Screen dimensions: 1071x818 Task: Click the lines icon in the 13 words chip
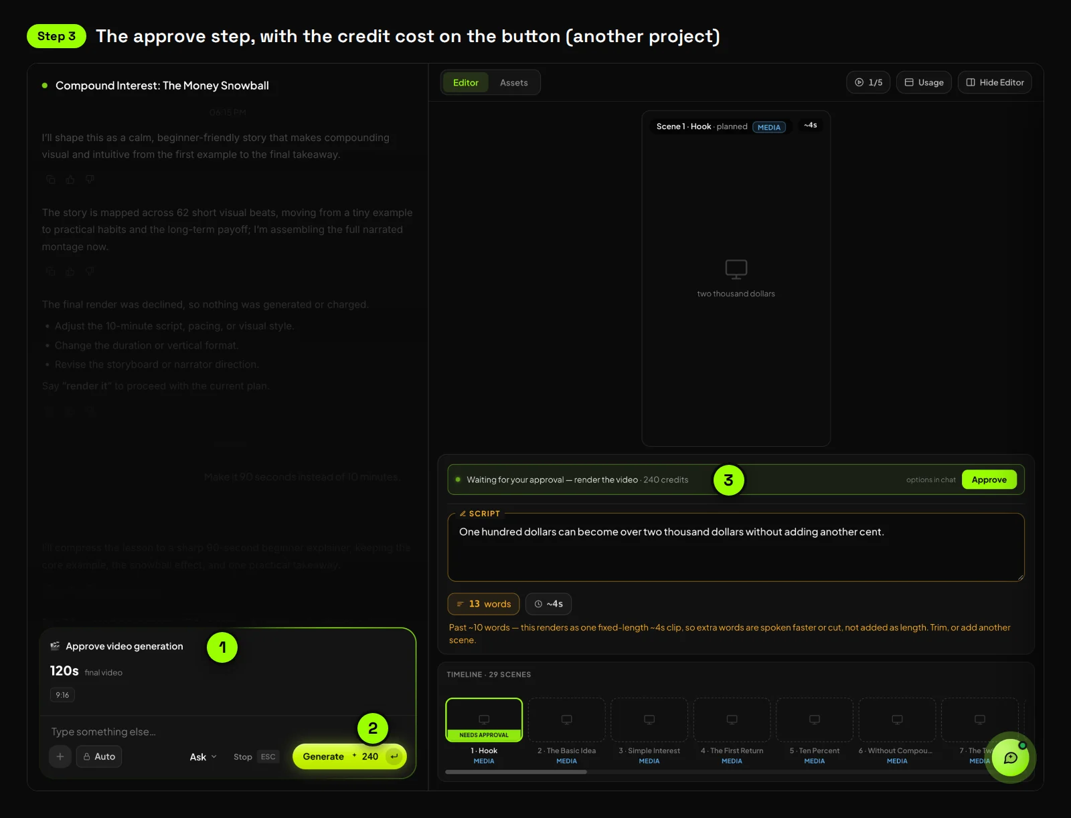tap(461, 604)
